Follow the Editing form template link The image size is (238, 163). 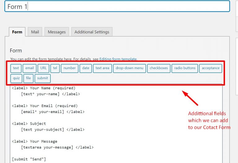[118, 59]
